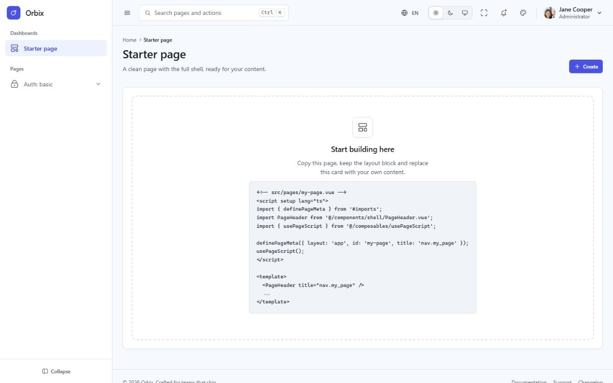Expand the Auth: basic submenu chevron
This screenshot has width=613, height=383.
click(x=99, y=84)
